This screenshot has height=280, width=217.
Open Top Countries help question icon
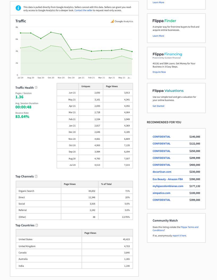(x=37, y=225)
